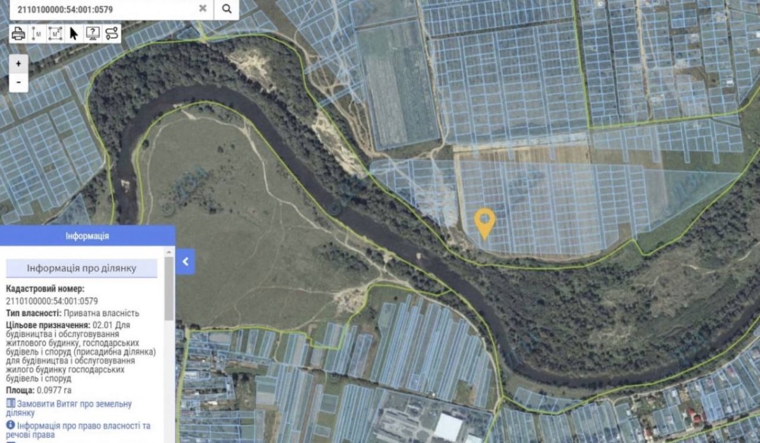Zoom in the map with plus

point(18,63)
